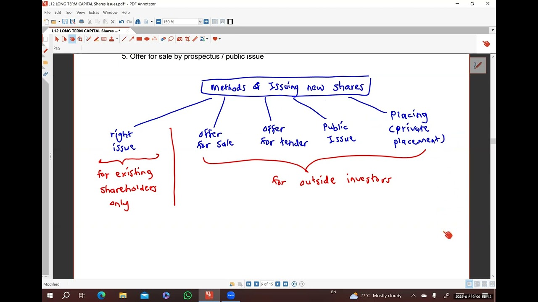
Task: Click the Snapshot camera tool
Action: (x=180, y=39)
